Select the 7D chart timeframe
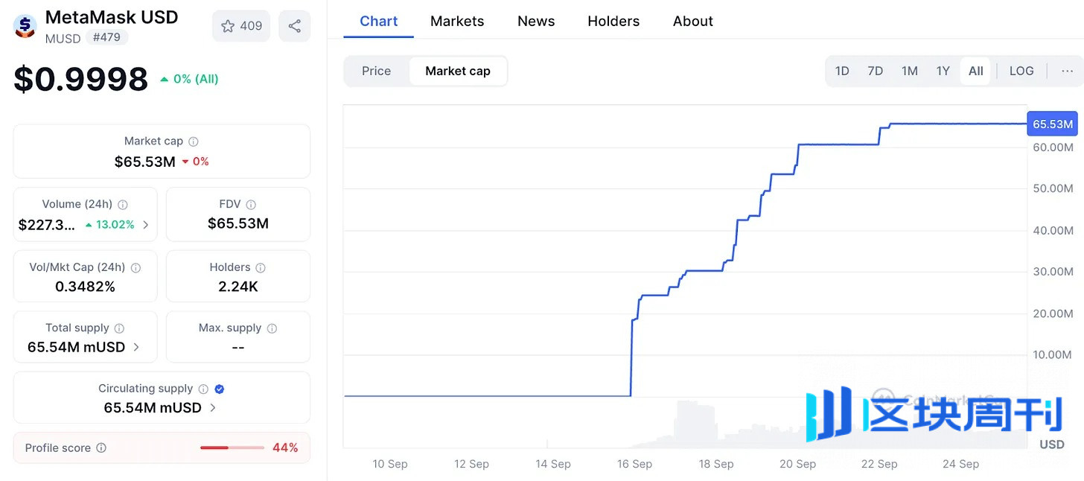This screenshot has height=481, width=1084. pos(875,71)
